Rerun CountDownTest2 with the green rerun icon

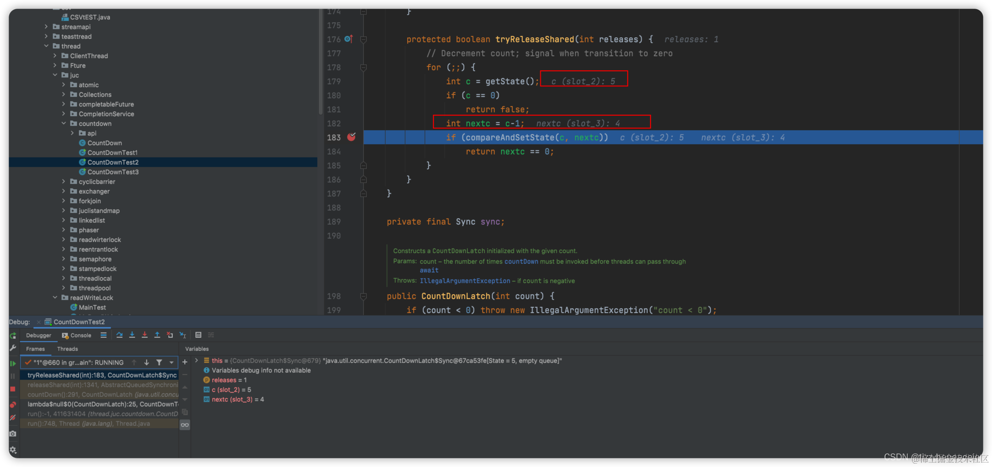[13, 335]
